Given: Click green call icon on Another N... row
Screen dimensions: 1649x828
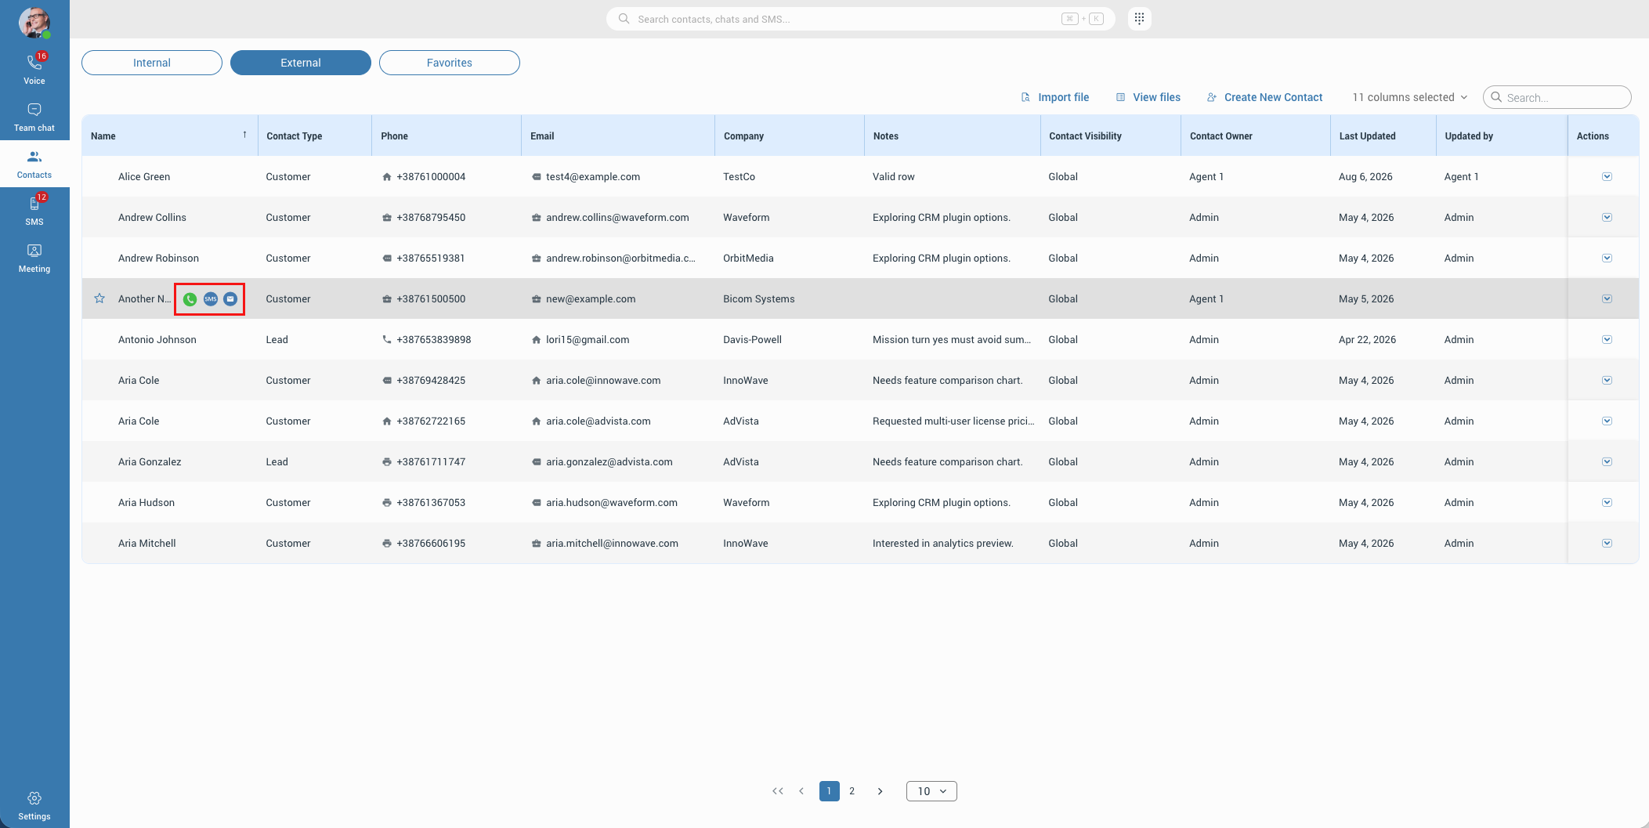Looking at the screenshot, I should click(190, 299).
